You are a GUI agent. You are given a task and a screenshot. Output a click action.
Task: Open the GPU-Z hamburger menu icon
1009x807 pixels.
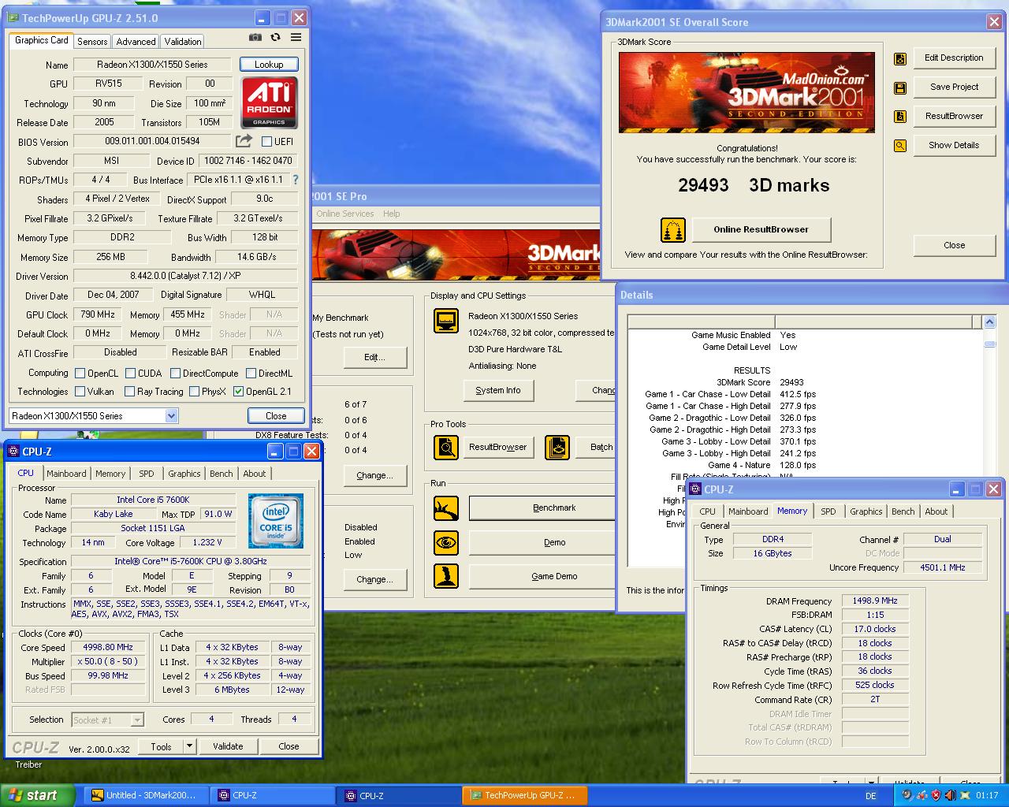click(296, 37)
